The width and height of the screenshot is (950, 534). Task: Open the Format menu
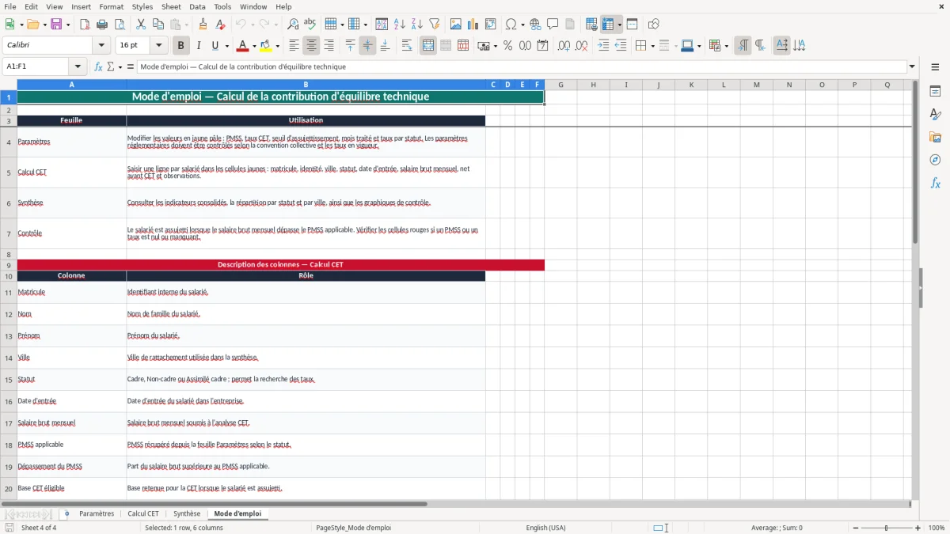coord(111,6)
